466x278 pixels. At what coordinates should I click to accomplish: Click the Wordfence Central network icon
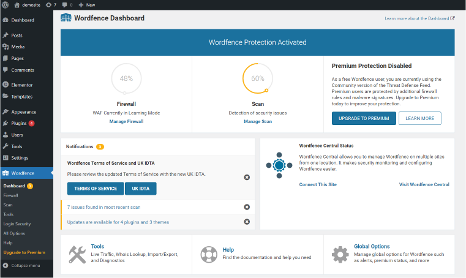279,165
